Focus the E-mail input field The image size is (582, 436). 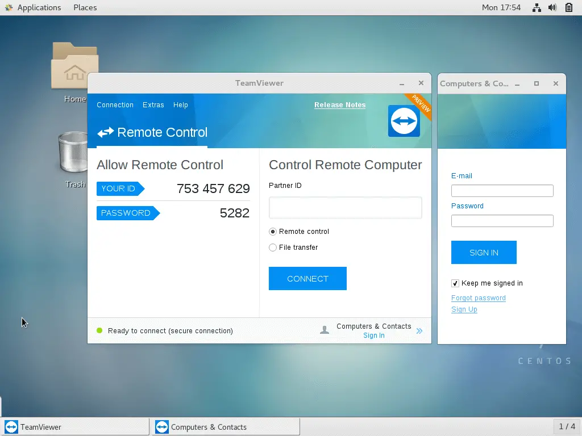point(502,191)
